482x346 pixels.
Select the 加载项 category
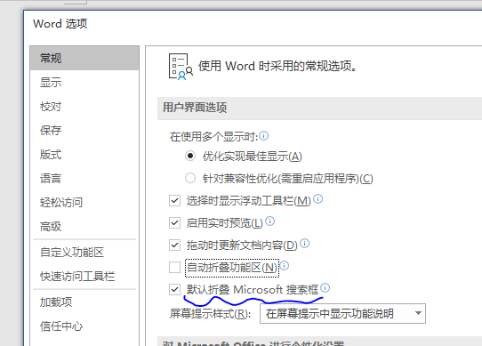tap(84, 302)
